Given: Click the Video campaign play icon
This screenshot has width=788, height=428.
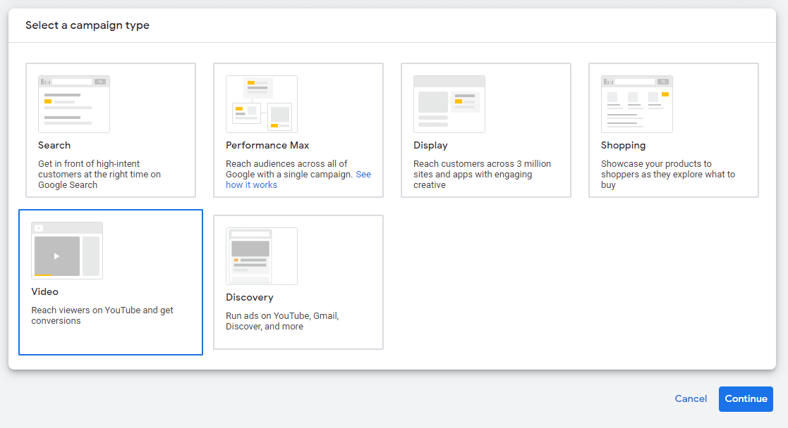Looking at the screenshot, I should click(57, 256).
